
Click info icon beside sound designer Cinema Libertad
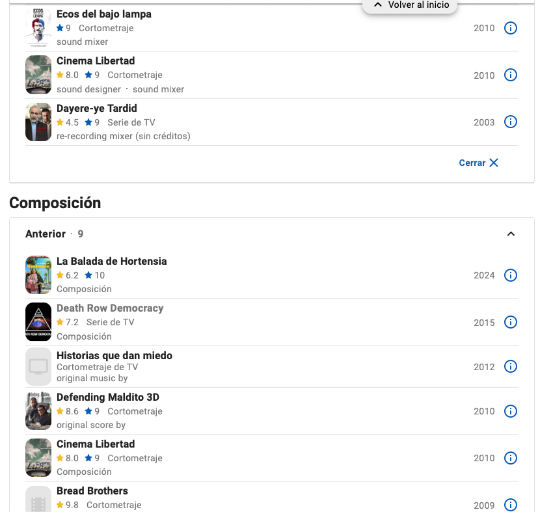coord(511,75)
